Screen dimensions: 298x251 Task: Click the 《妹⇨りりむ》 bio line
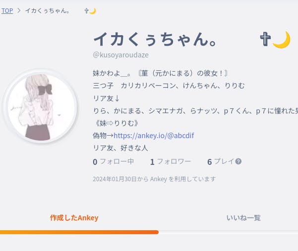coord(116,123)
